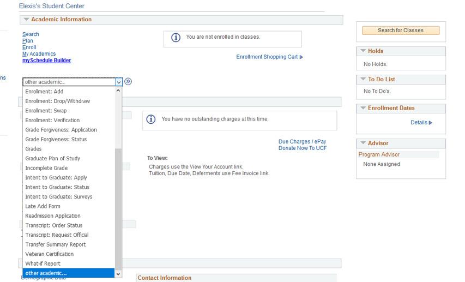Click Elexis's Student Center heading
The width and height of the screenshot is (465, 282).
tap(52, 6)
